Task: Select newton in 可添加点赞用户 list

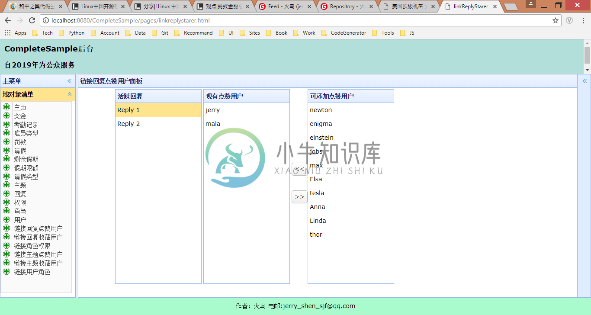Action: click(x=351, y=110)
